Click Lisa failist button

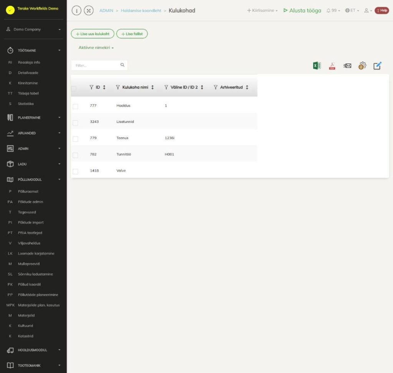coord(132,34)
